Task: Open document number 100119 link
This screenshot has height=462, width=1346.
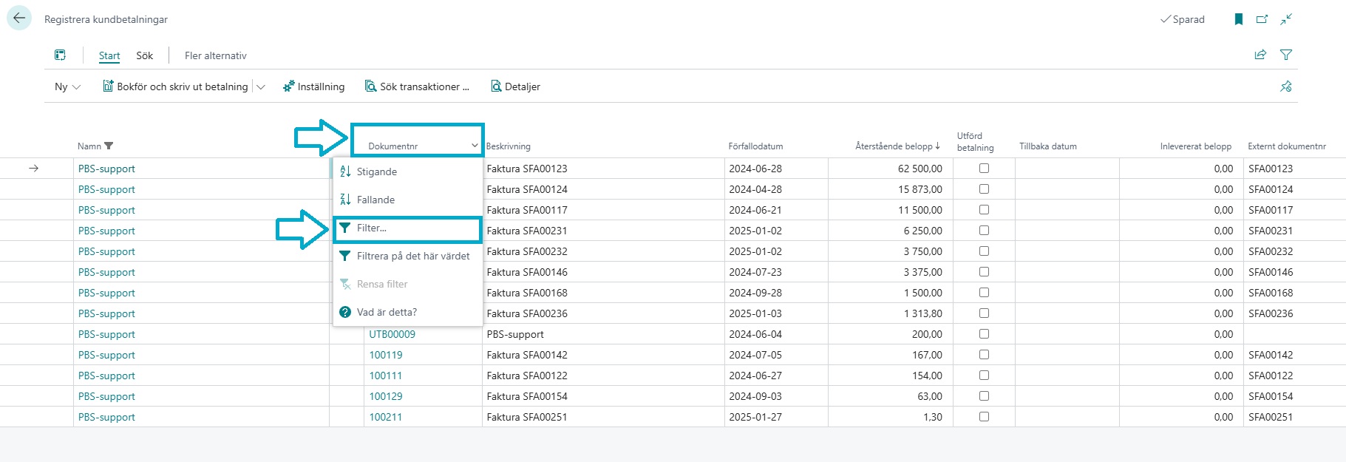Action: click(x=386, y=355)
